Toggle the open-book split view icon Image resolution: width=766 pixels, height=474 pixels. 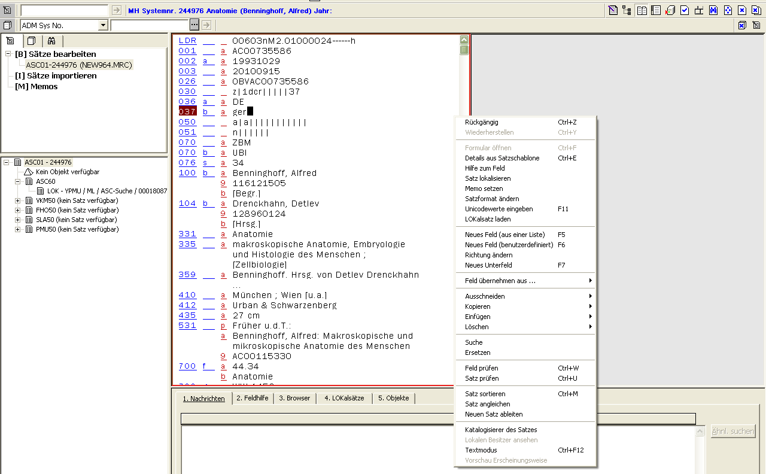coord(642,10)
